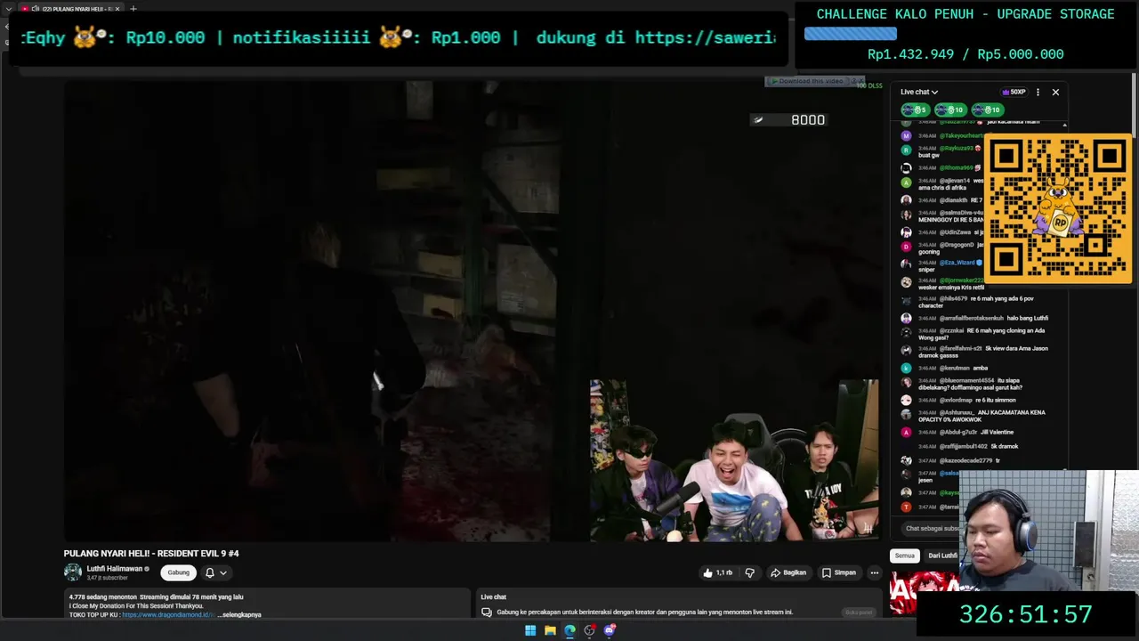This screenshot has width=1139, height=641.
Task: Open live chat three-dot options menu
Action: [1038, 92]
